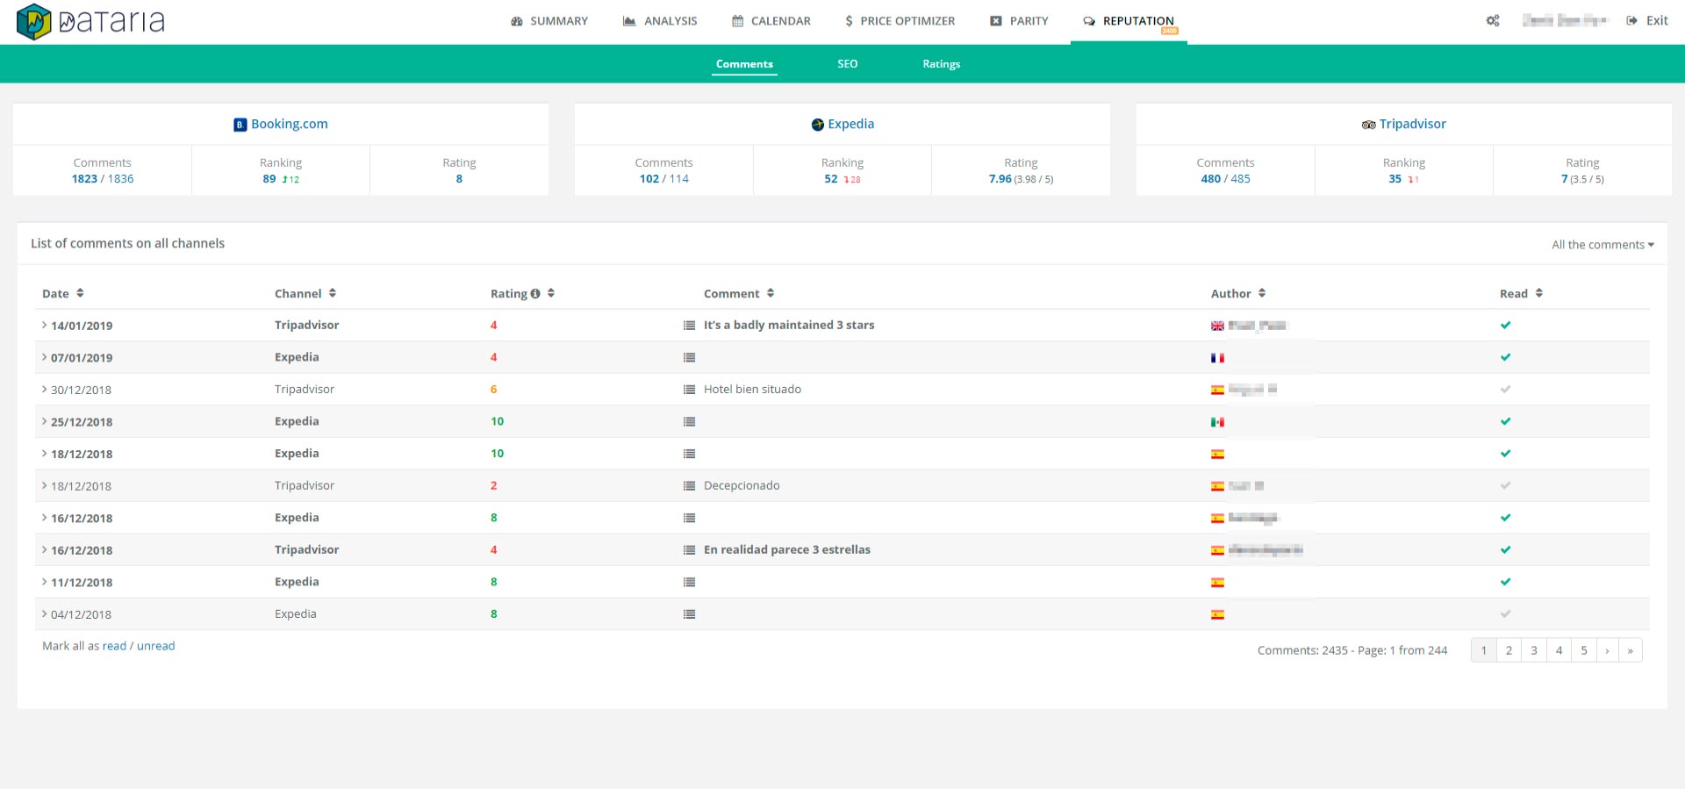Click the Rating column header
Image resolution: width=1685 pixels, height=789 pixels.
pos(509,294)
